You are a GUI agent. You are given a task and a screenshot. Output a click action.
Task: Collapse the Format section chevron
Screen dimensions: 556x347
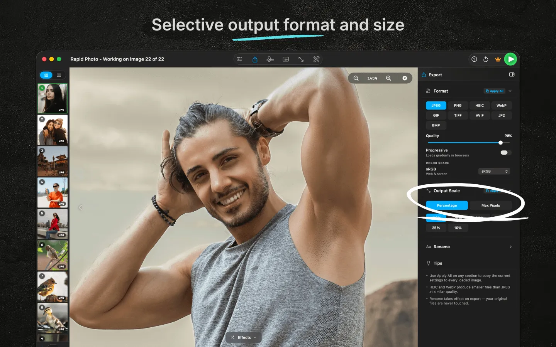(510, 91)
